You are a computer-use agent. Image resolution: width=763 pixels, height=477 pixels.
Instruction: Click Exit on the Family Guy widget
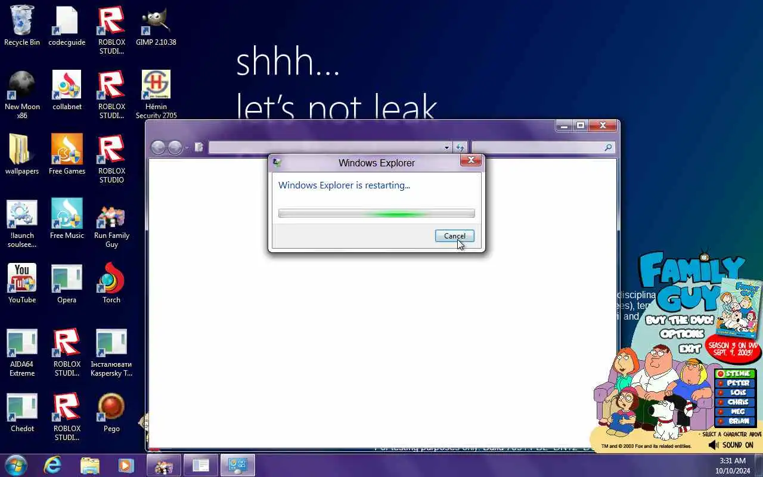click(690, 349)
